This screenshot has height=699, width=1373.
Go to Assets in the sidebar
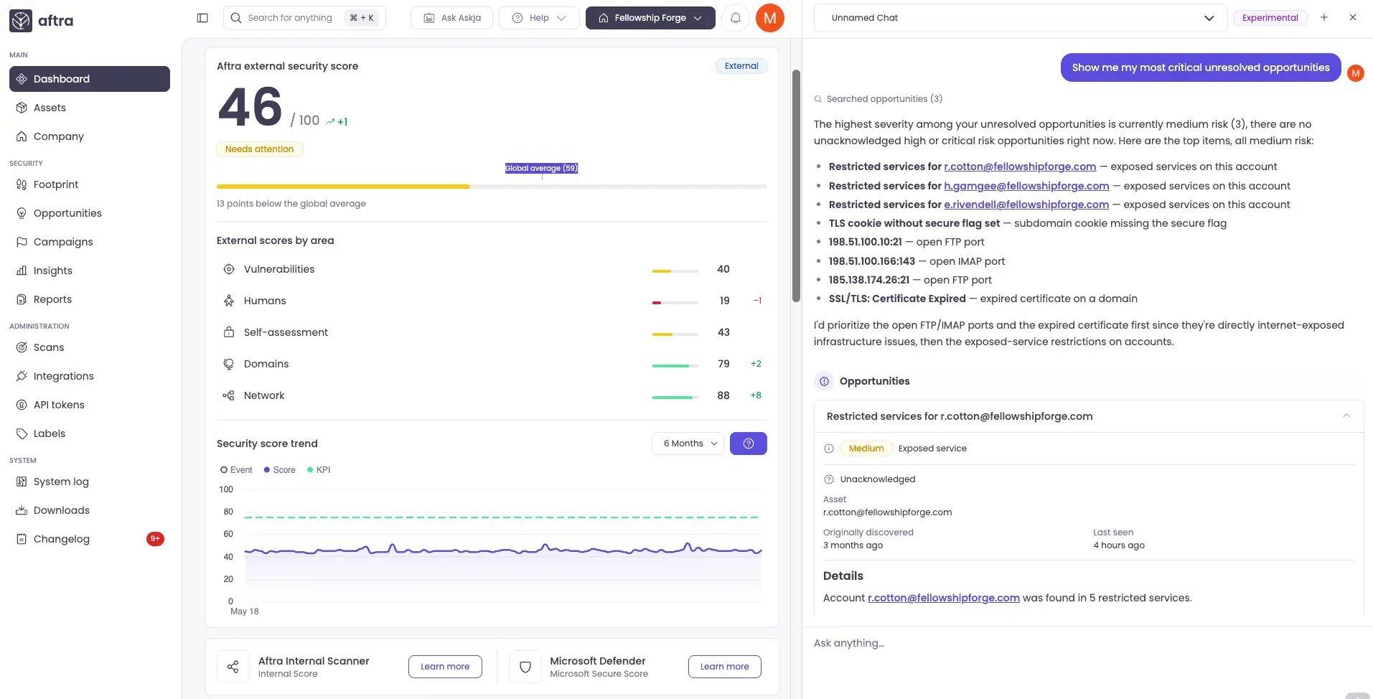tap(90, 108)
